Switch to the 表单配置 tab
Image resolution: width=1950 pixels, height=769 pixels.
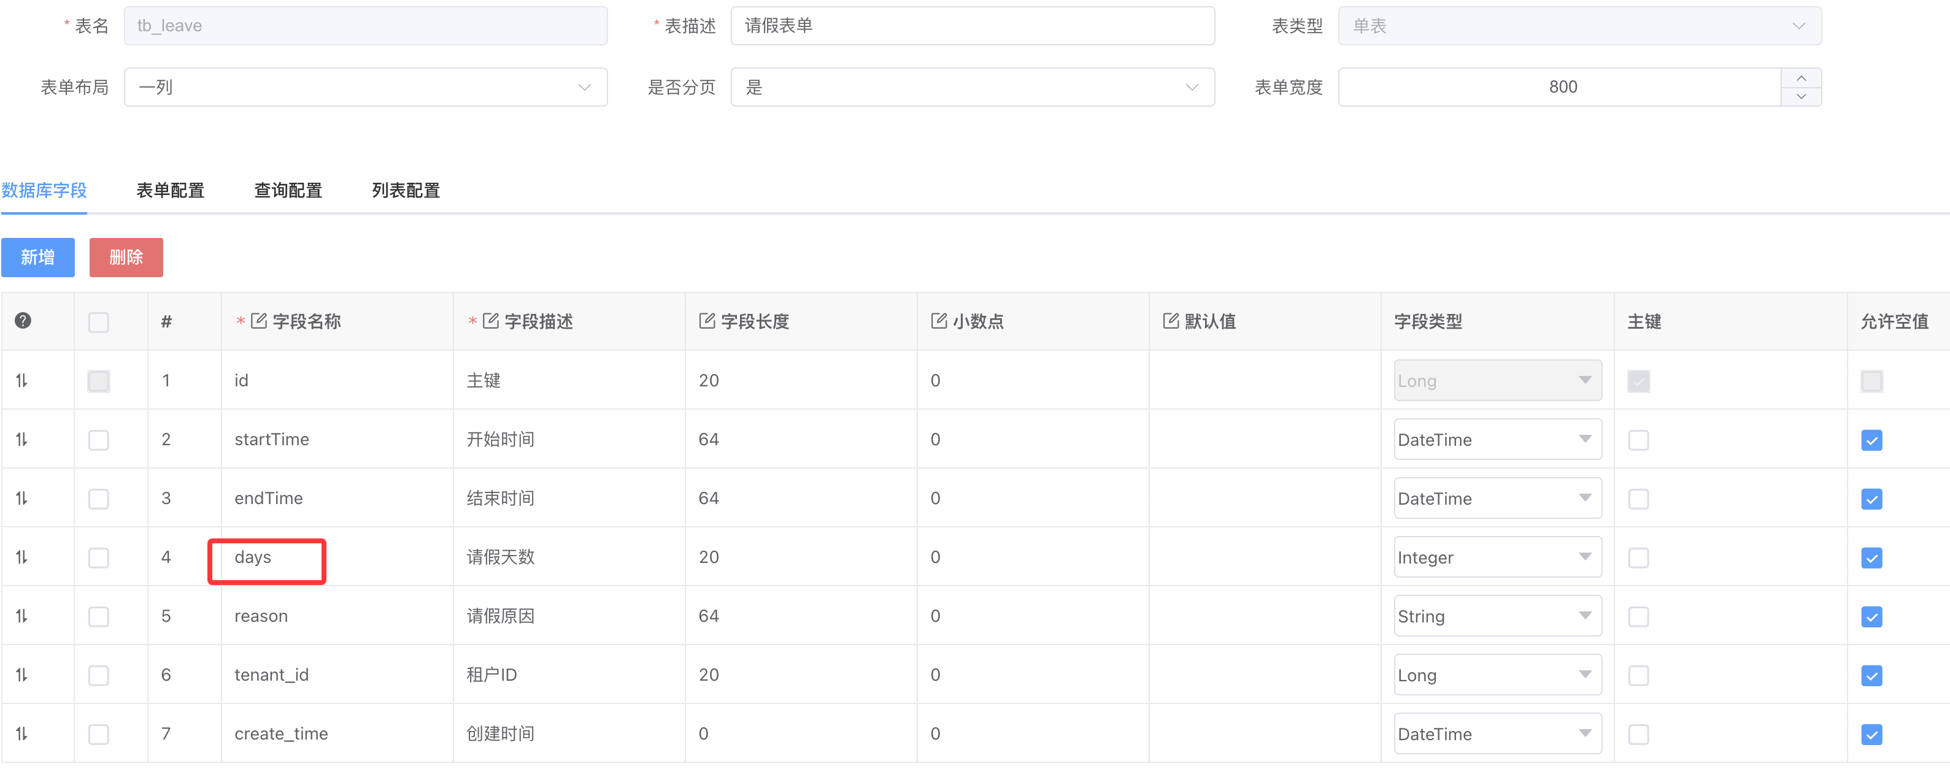click(x=171, y=191)
